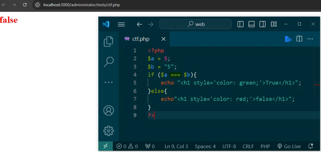The width and height of the screenshot is (321, 152).
Task: Click the $a = 5; code line
Action: click(159, 59)
